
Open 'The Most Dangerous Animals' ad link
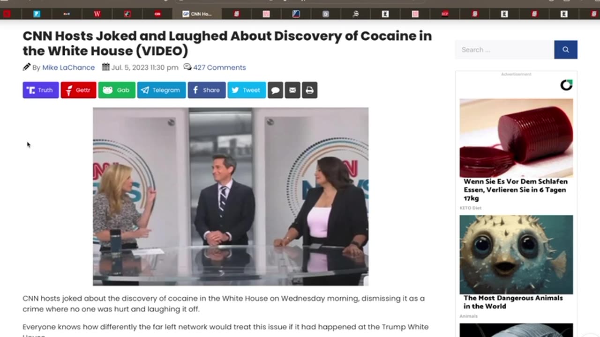point(513,302)
